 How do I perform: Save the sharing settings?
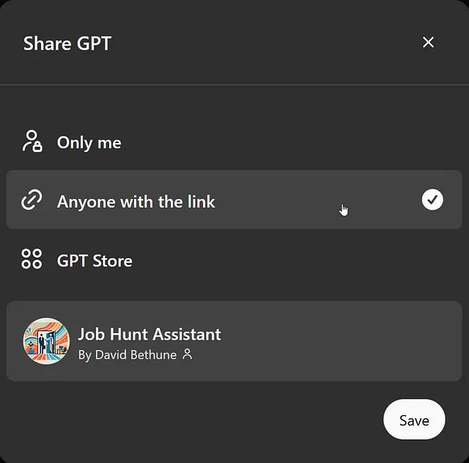click(x=414, y=419)
